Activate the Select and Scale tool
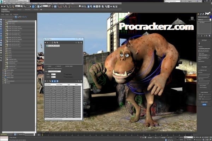 coord(39,6)
